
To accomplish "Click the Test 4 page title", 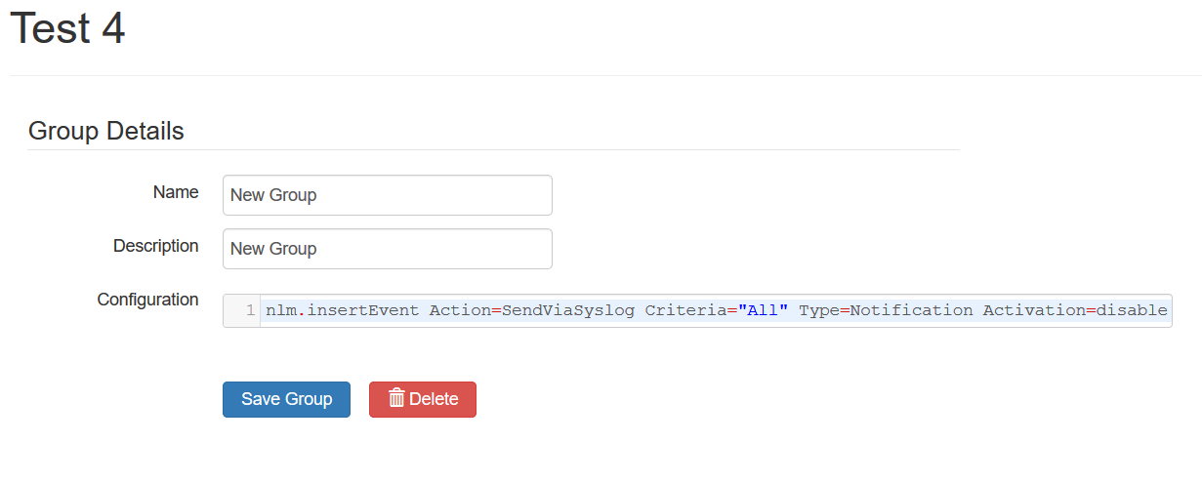I will (x=67, y=28).
